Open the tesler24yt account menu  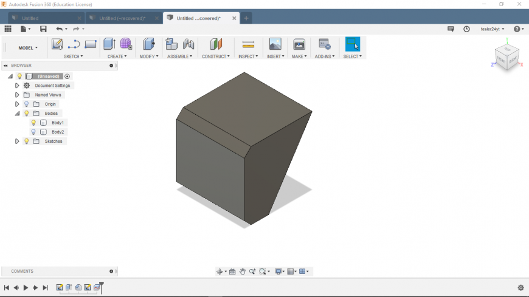pos(492,29)
